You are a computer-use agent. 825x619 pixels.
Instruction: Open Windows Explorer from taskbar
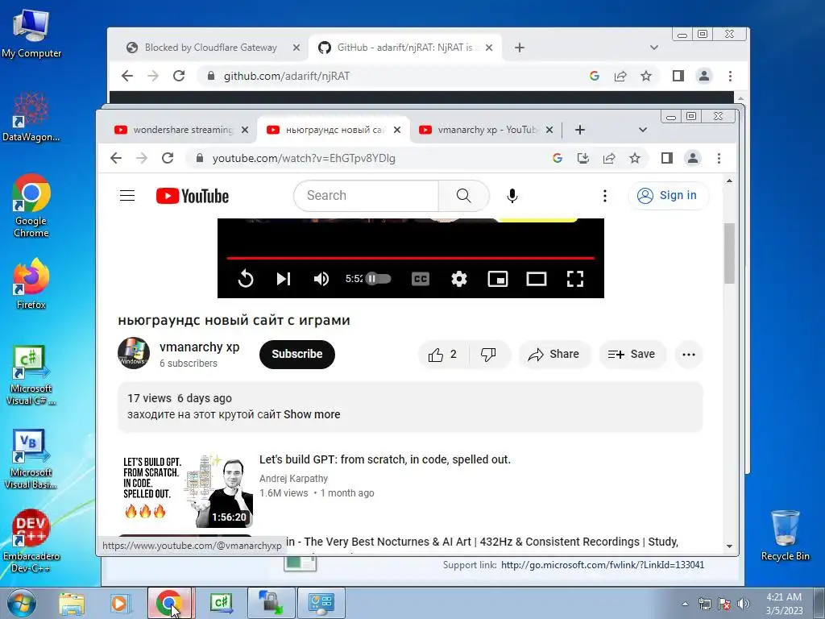click(72, 603)
